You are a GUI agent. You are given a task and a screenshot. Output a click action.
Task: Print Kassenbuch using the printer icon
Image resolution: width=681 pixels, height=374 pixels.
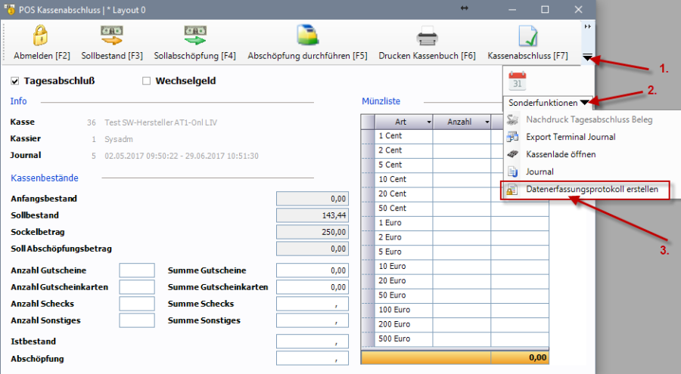tap(427, 36)
